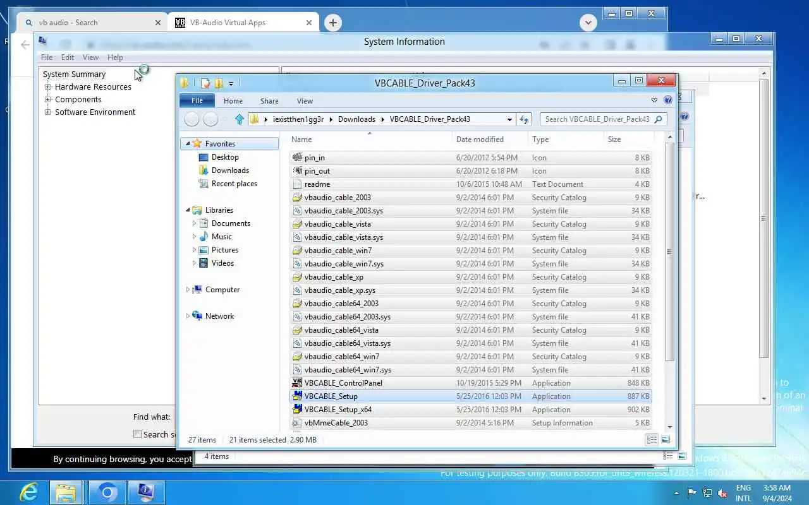
Task: Toggle the Search selected category checkbox
Action: coord(137,434)
